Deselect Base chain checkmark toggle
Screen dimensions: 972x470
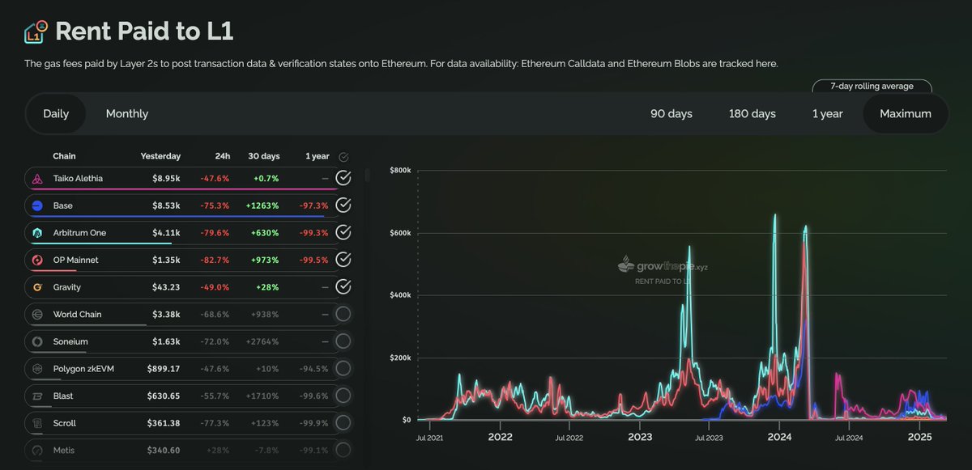click(x=343, y=205)
